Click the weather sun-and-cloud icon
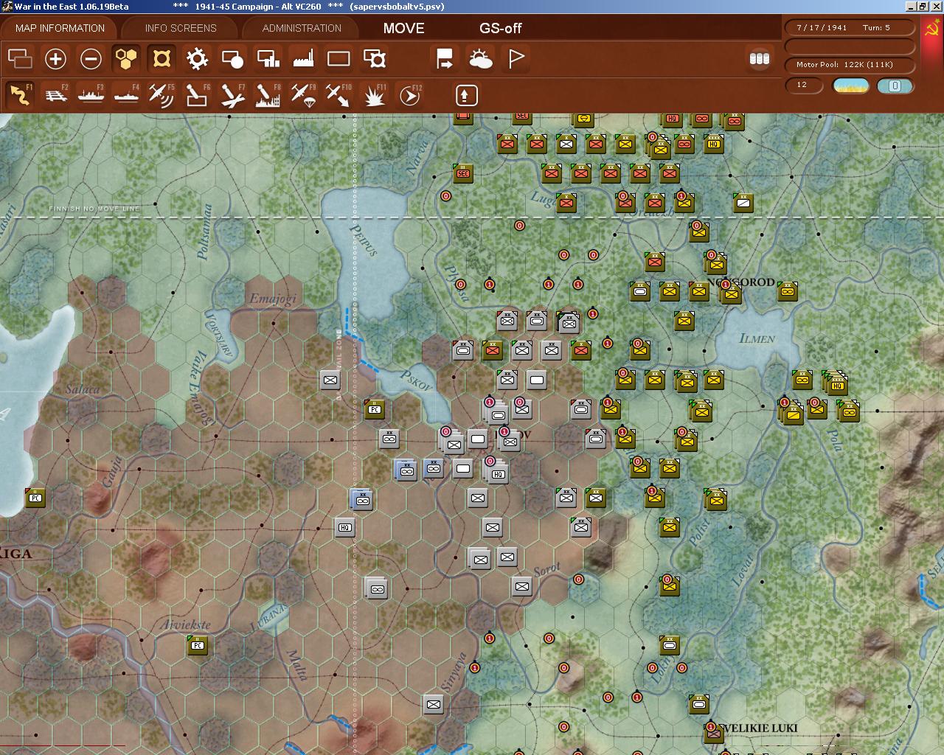 click(x=481, y=58)
